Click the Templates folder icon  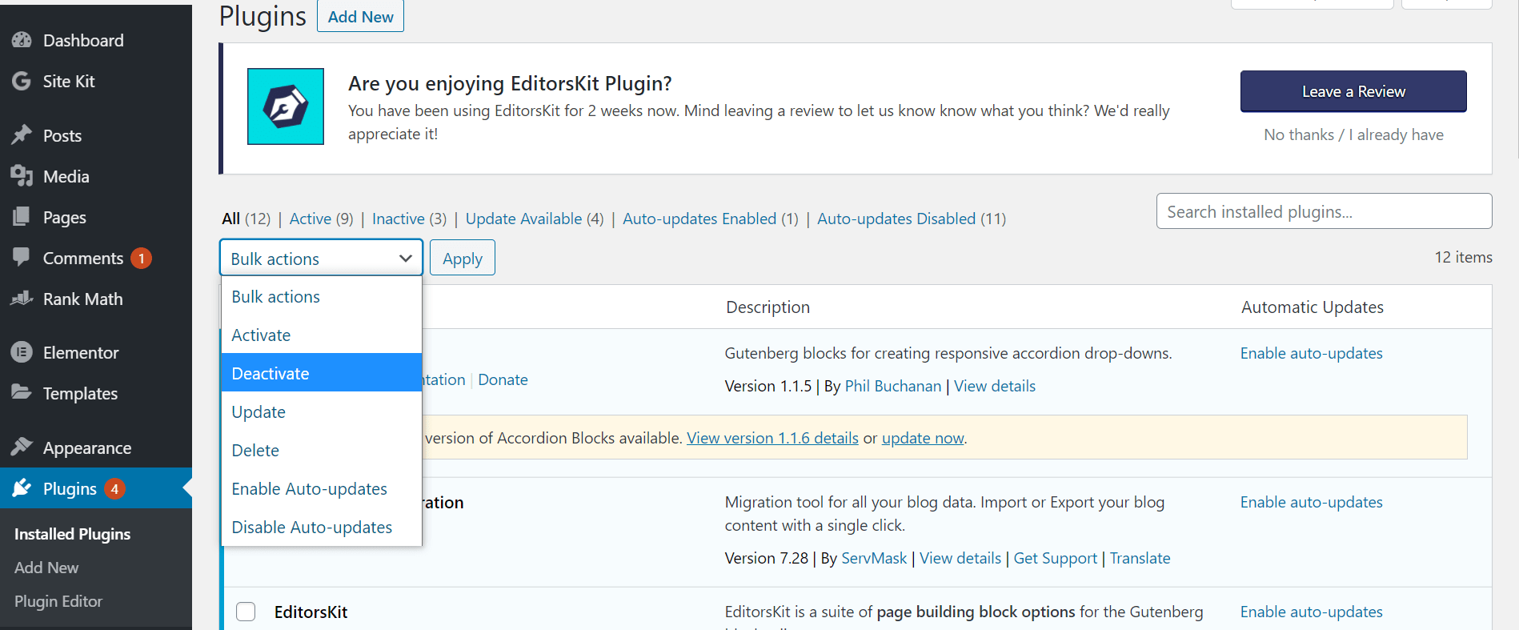pos(22,393)
